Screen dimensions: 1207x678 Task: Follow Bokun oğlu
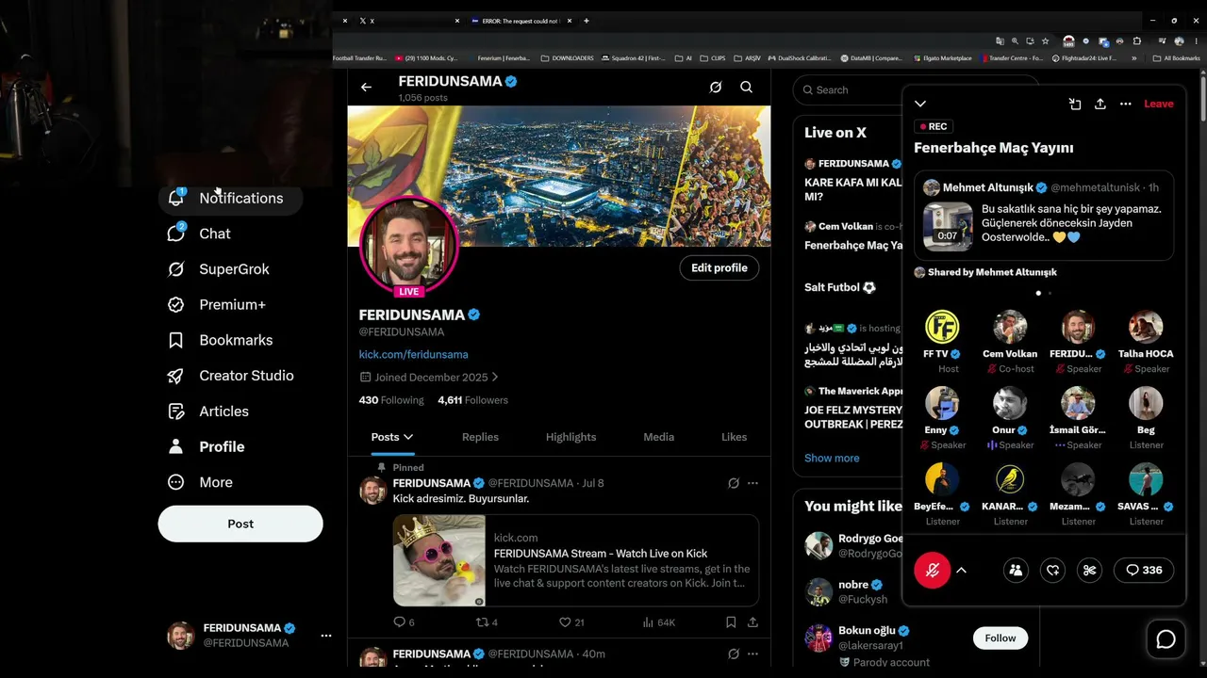(1000, 638)
